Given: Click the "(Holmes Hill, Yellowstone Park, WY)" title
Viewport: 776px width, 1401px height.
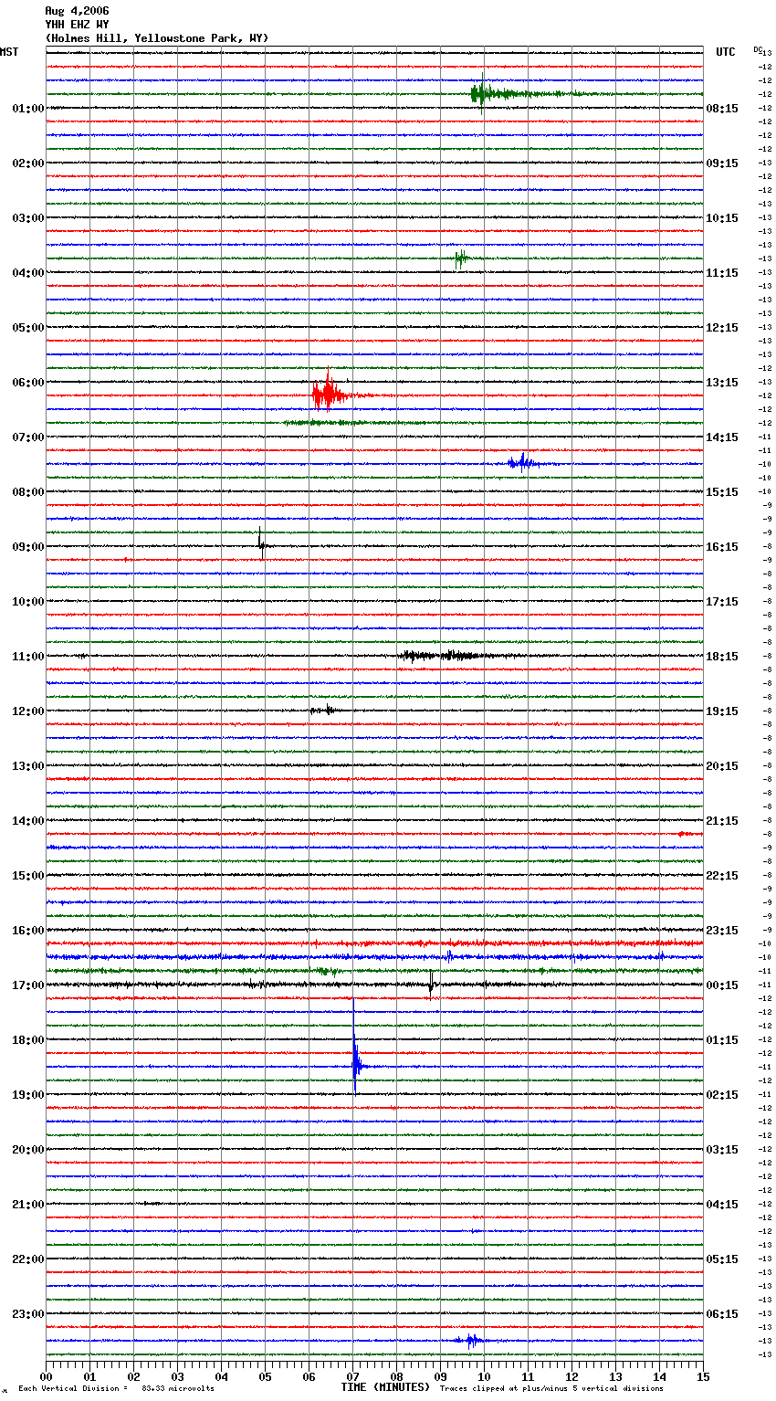Looking at the screenshot, I should tap(157, 38).
